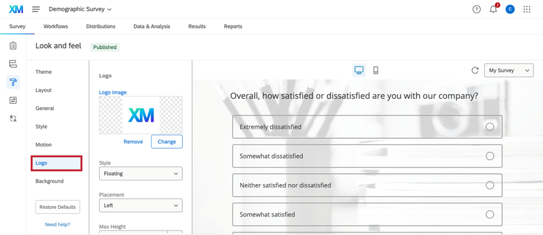543x235 pixels.
Task: Select Extremely dissatisfied radio option
Action: point(490,127)
